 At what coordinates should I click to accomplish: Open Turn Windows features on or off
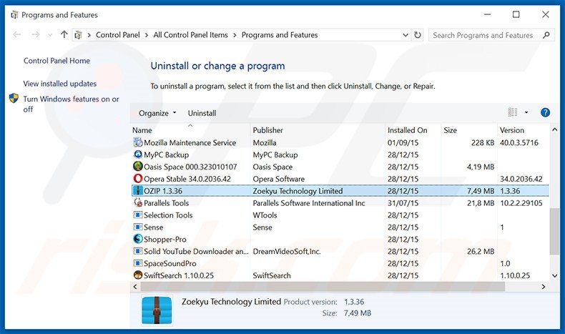pos(71,104)
